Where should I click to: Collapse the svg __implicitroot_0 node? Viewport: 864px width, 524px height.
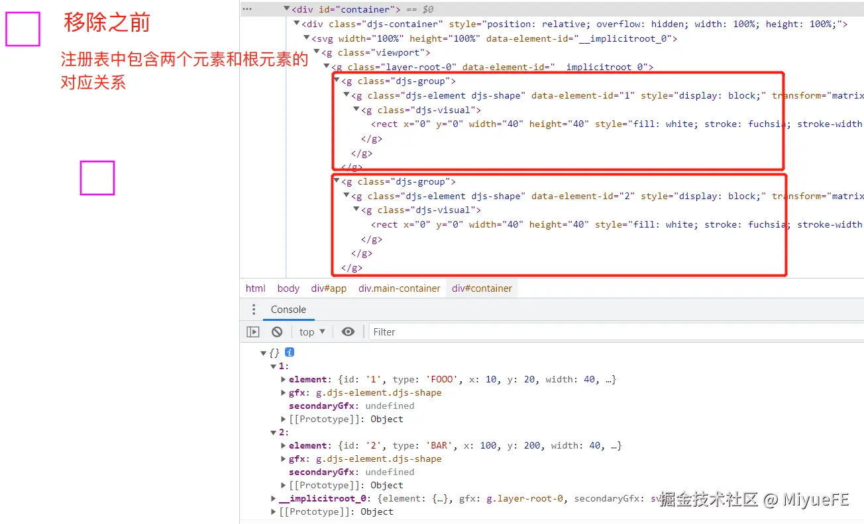[x=307, y=38]
